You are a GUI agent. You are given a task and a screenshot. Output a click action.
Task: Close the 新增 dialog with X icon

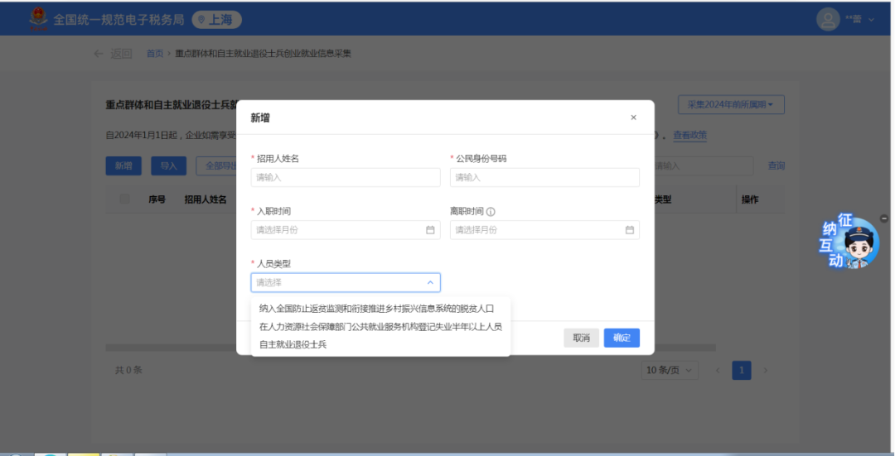[633, 118]
